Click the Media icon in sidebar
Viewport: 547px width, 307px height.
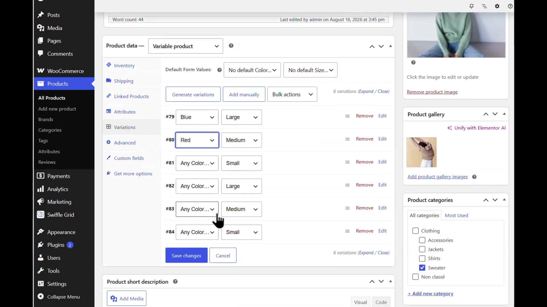tap(40, 28)
